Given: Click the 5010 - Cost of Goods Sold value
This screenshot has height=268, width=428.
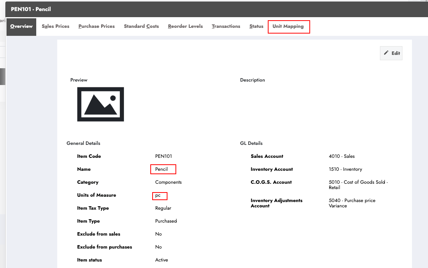Looking at the screenshot, I should (358, 185).
